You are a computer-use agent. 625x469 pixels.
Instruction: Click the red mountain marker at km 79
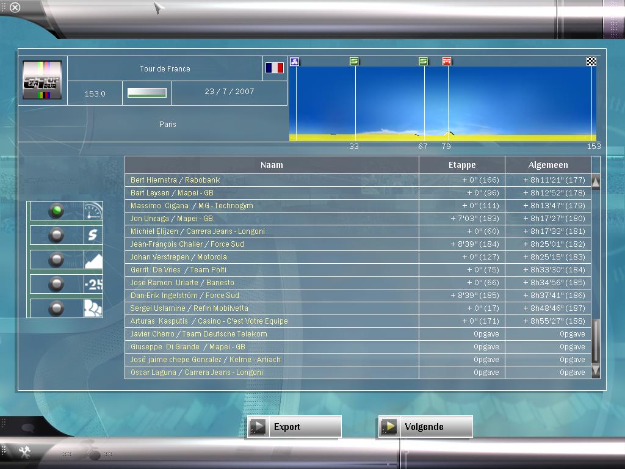pos(447,61)
